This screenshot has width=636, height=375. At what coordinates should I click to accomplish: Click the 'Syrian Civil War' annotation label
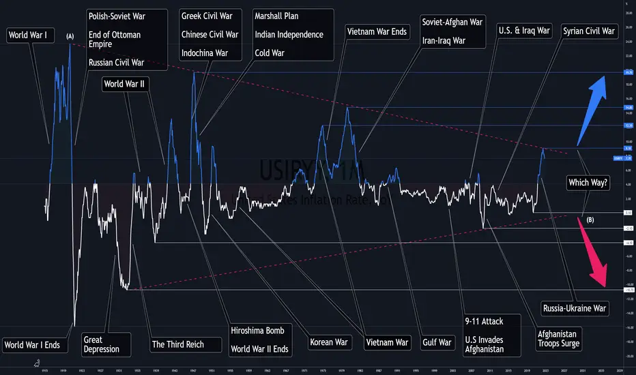pyautogui.click(x=589, y=31)
